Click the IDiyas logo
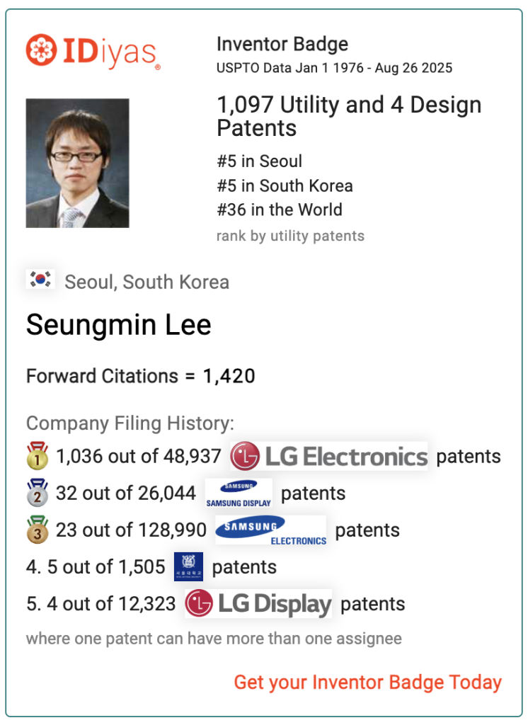528x725 pixels. pos(93,51)
